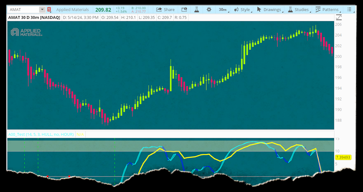Click the low value L: 209.35
Image resolution: width=363 pixels, height=192 pixels.
[147, 18]
